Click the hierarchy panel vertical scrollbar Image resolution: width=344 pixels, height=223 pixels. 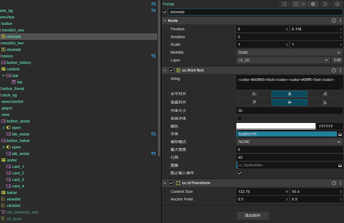click(159, 79)
